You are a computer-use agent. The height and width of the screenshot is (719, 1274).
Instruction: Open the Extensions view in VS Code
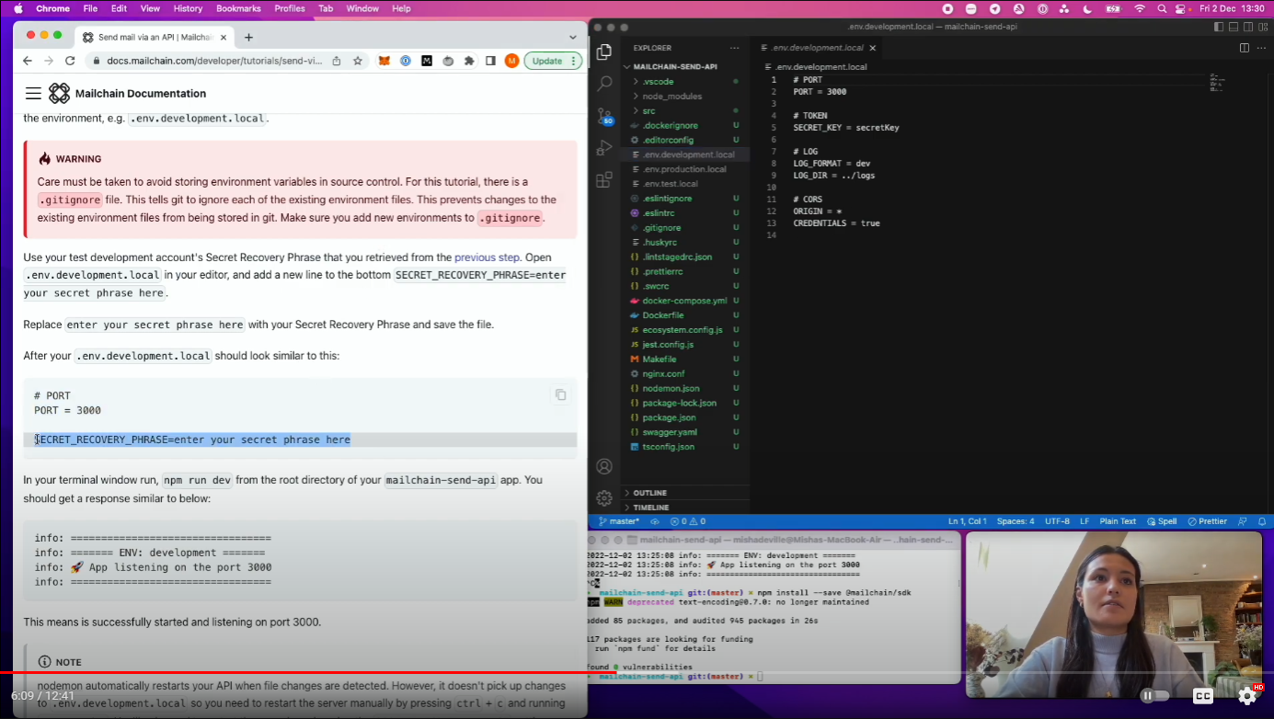click(x=604, y=179)
